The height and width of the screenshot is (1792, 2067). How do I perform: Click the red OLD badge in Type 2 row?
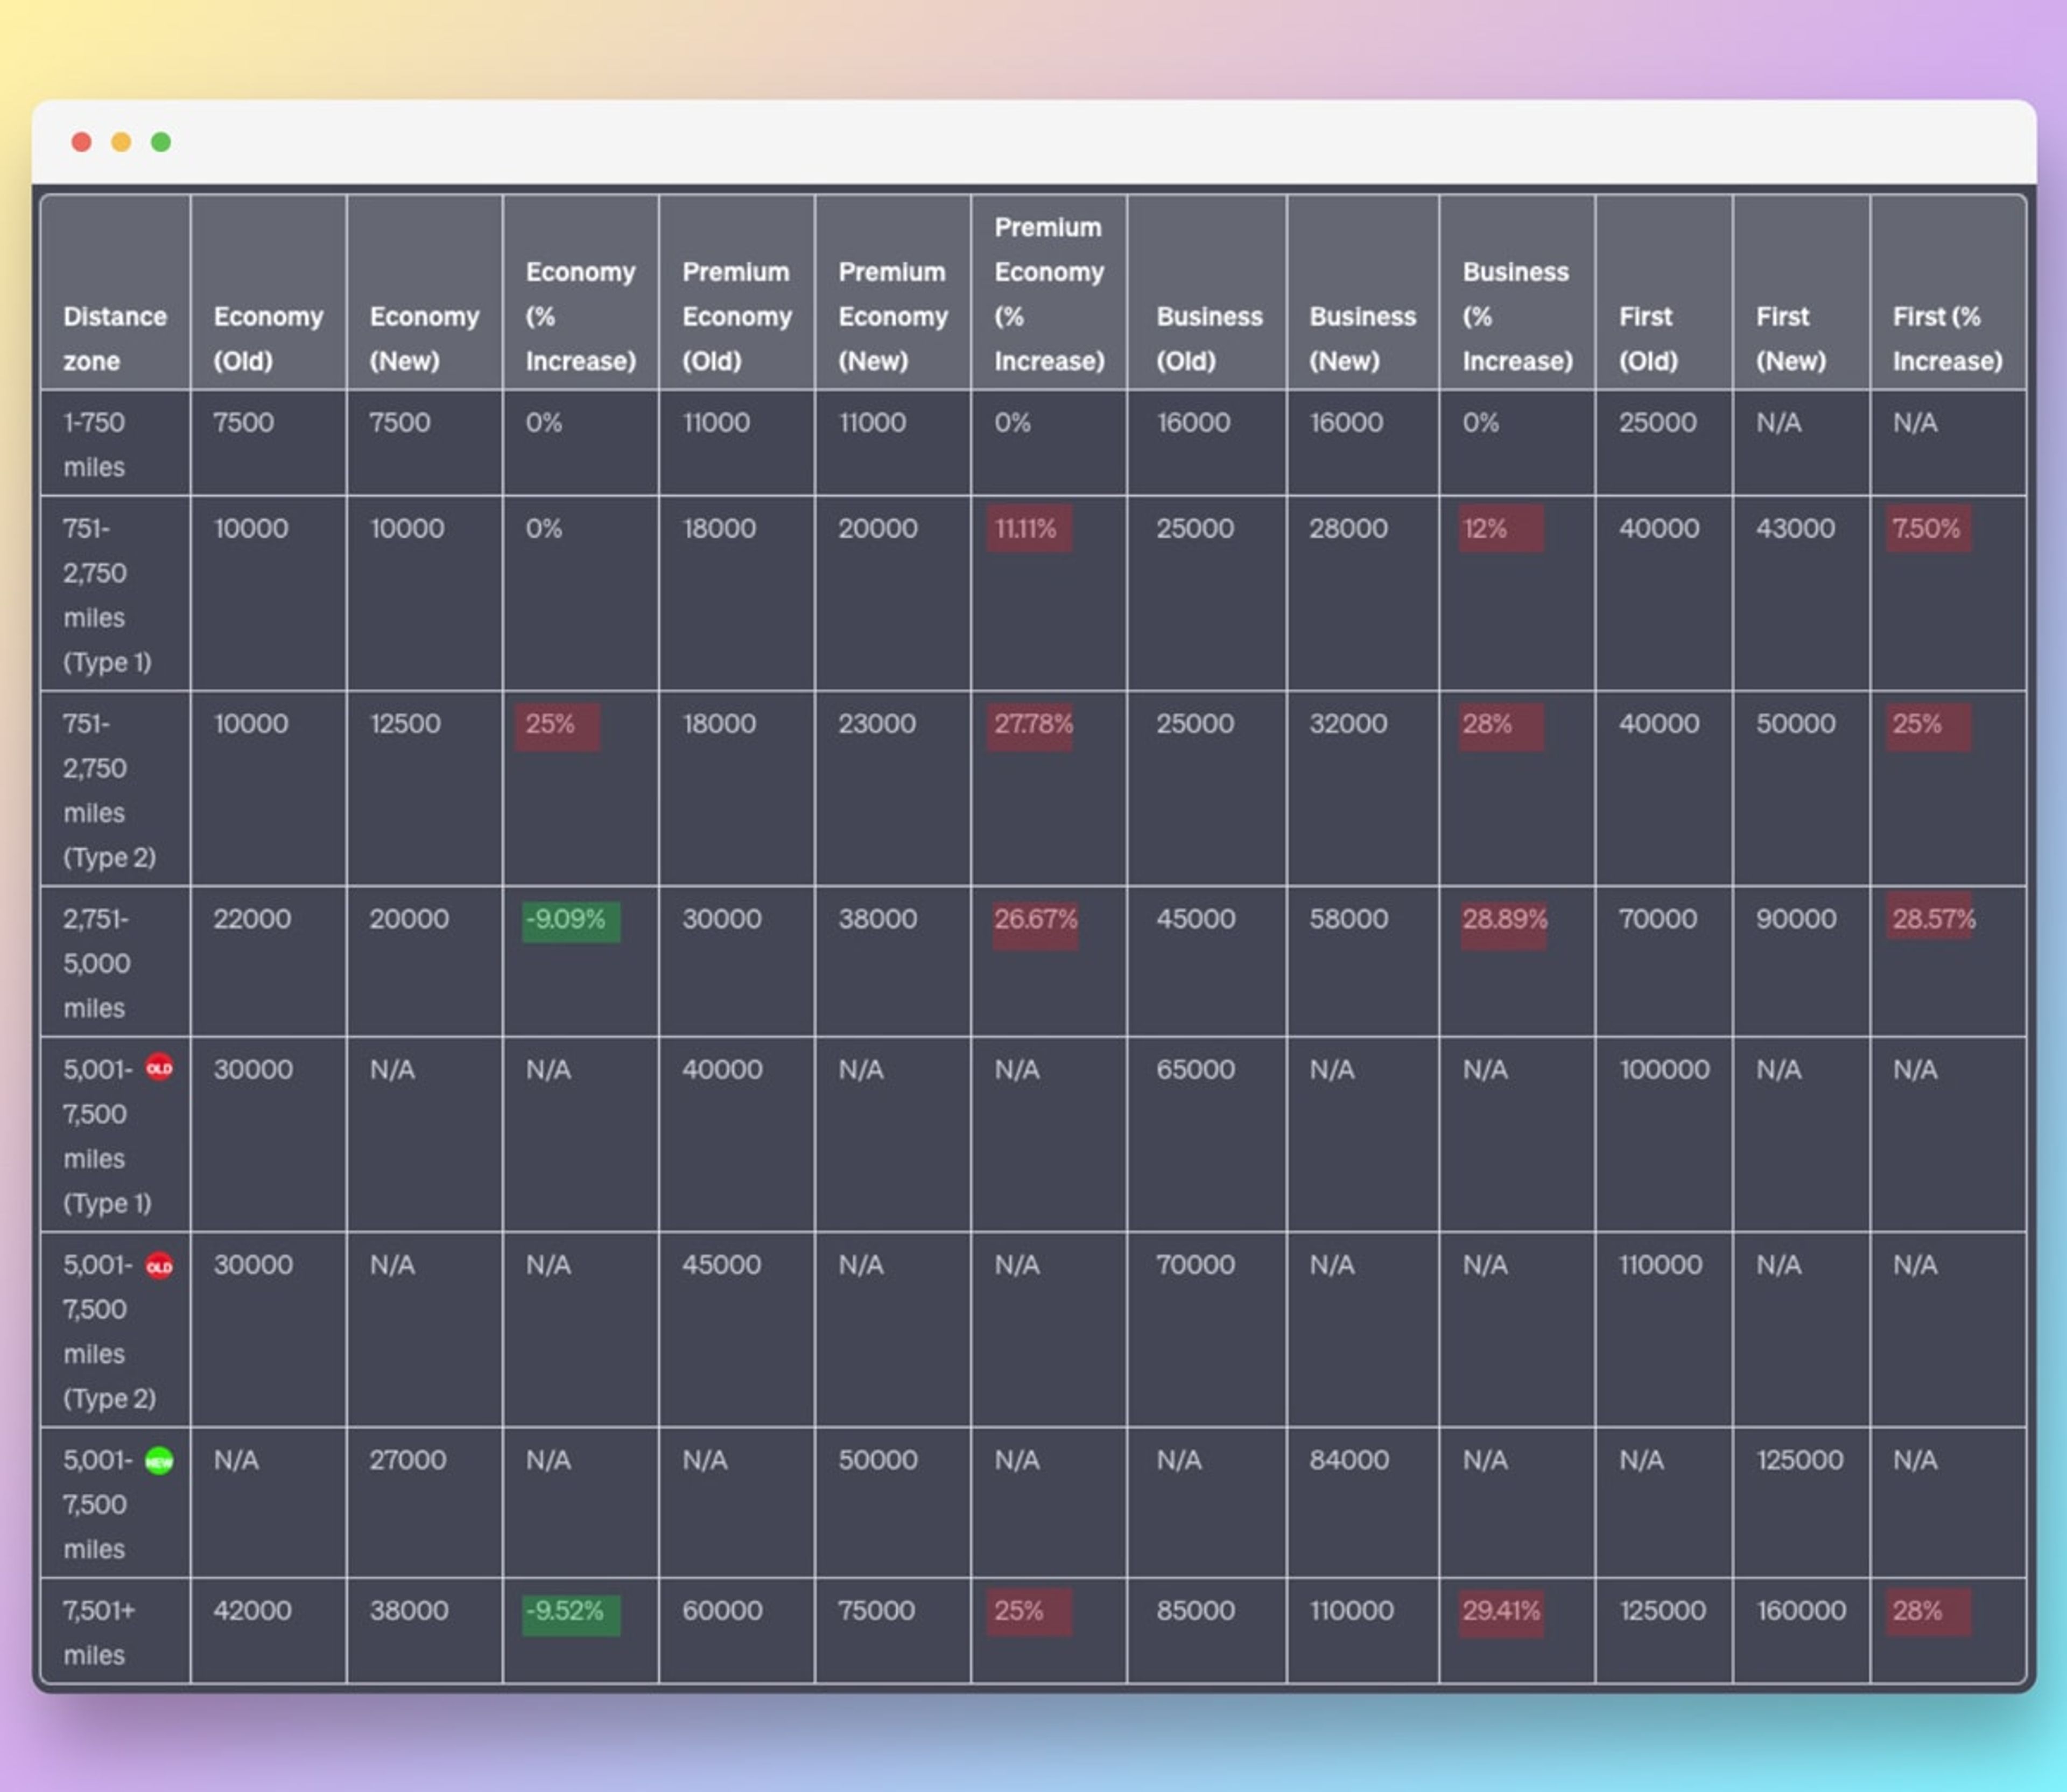pos(159,1266)
